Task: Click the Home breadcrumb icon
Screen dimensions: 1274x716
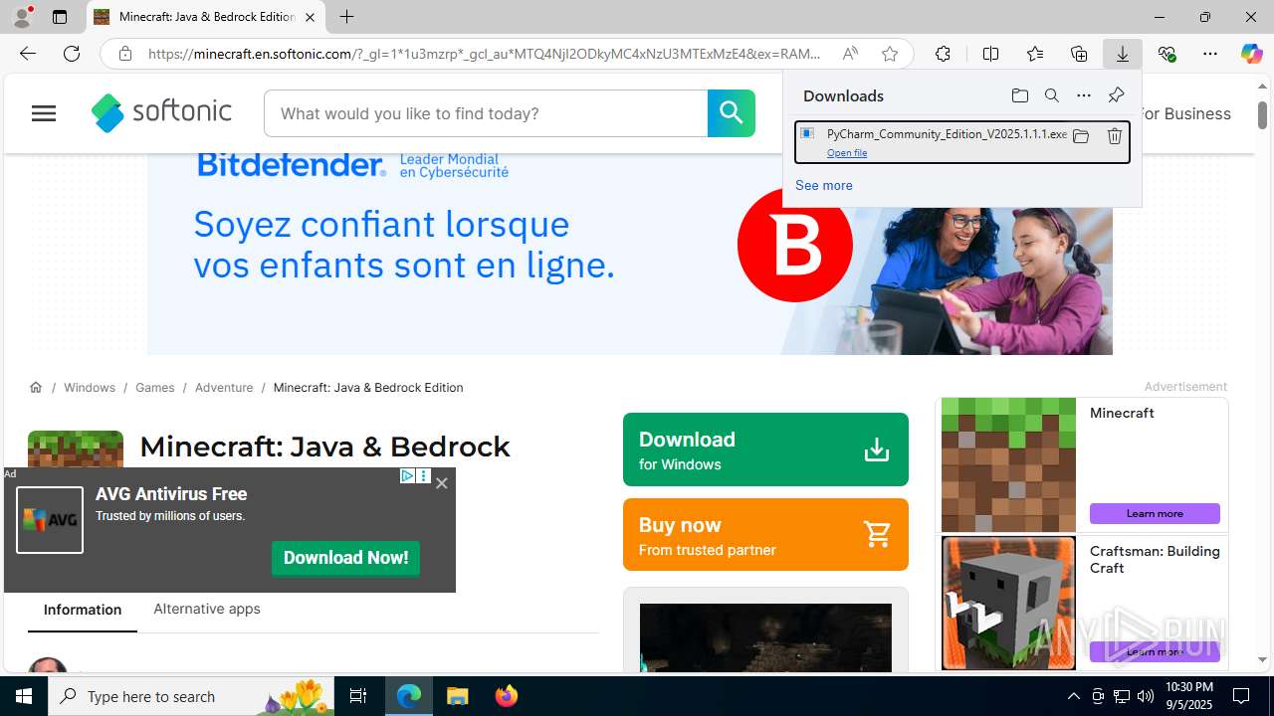Action: click(x=36, y=387)
